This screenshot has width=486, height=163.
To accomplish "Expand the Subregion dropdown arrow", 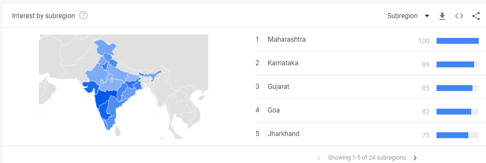I will coord(427,16).
